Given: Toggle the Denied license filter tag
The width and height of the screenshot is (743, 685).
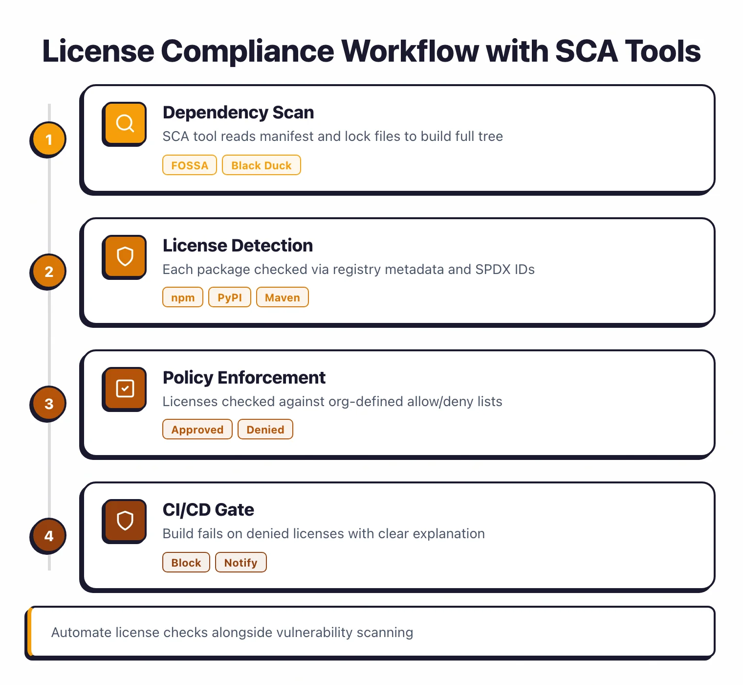Looking at the screenshot, I should (x=265, y=429).
